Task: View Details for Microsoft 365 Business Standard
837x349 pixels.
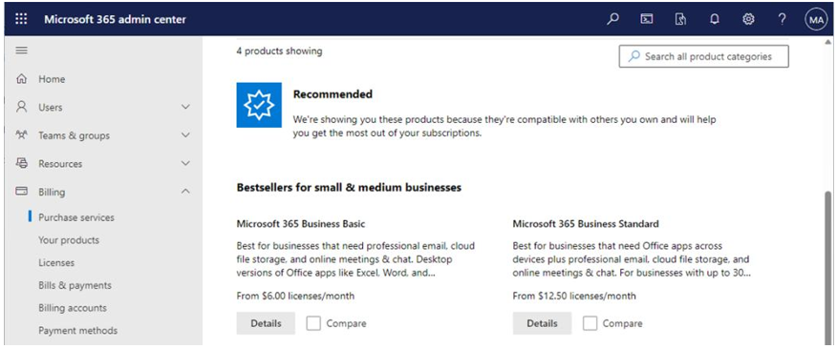Action: pos(543,323)
